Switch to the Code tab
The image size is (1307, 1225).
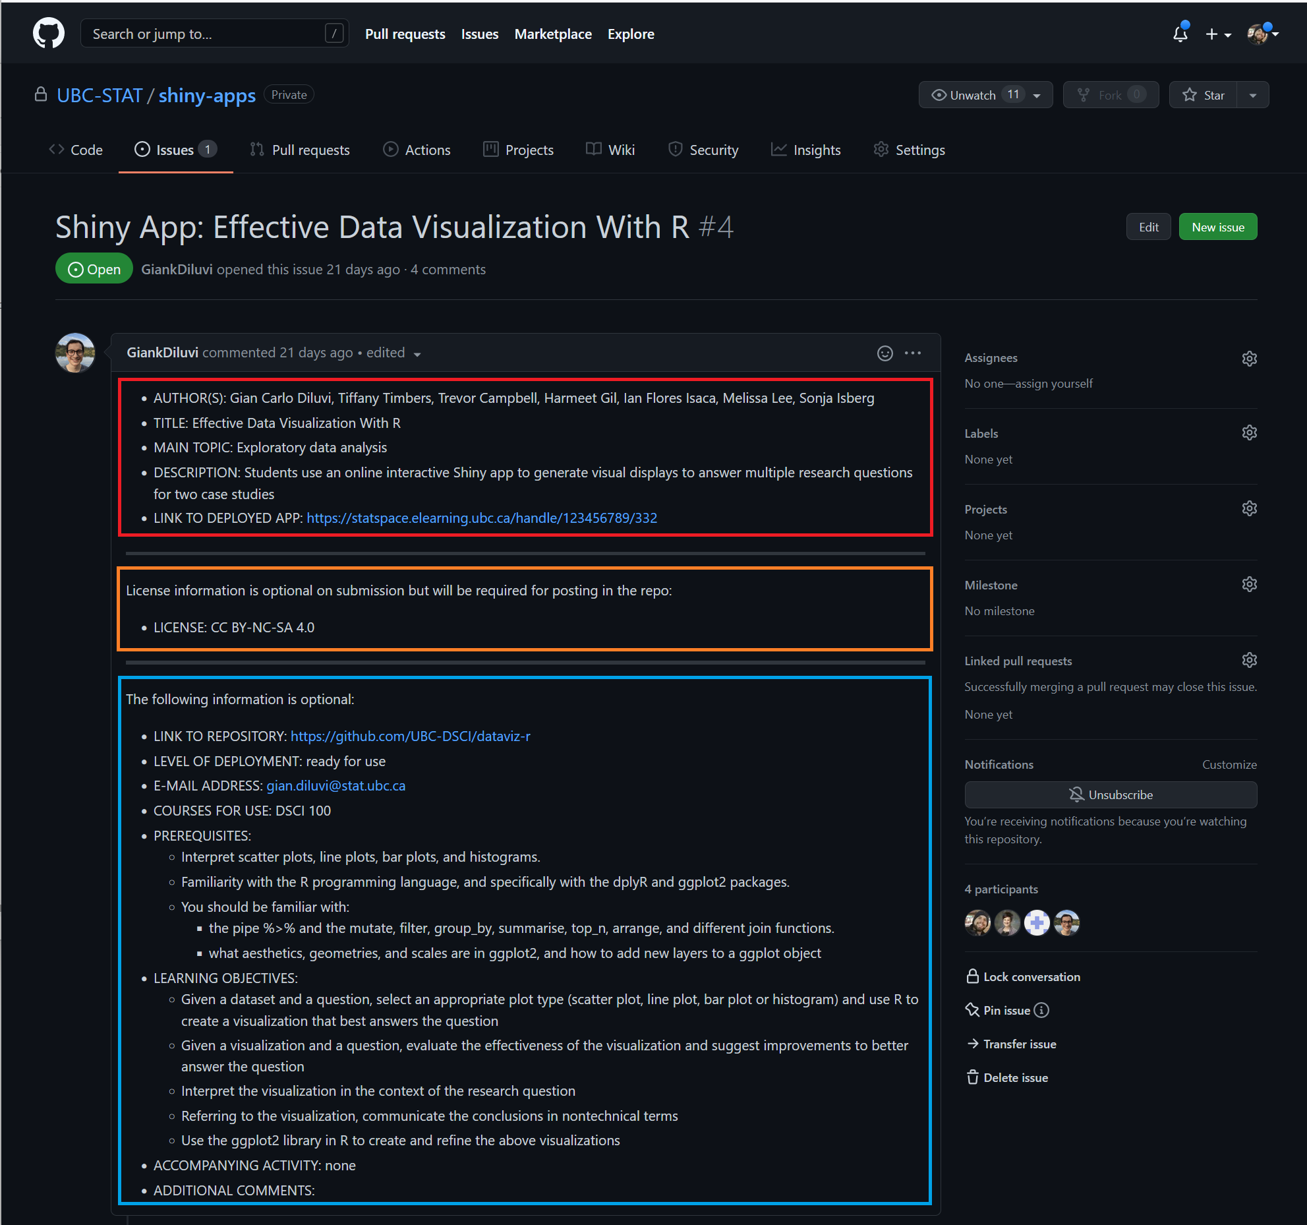coord(76,150)
